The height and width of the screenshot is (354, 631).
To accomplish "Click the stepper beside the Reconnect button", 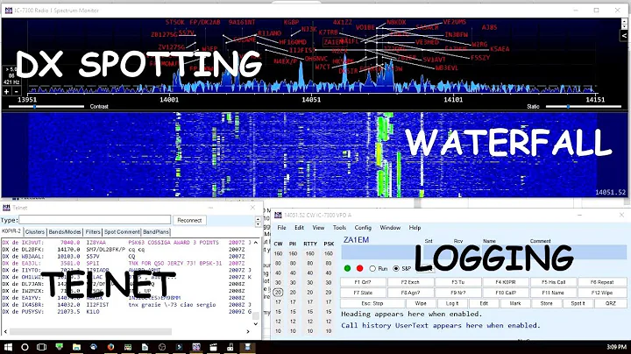I will click(x=258, y=221).
